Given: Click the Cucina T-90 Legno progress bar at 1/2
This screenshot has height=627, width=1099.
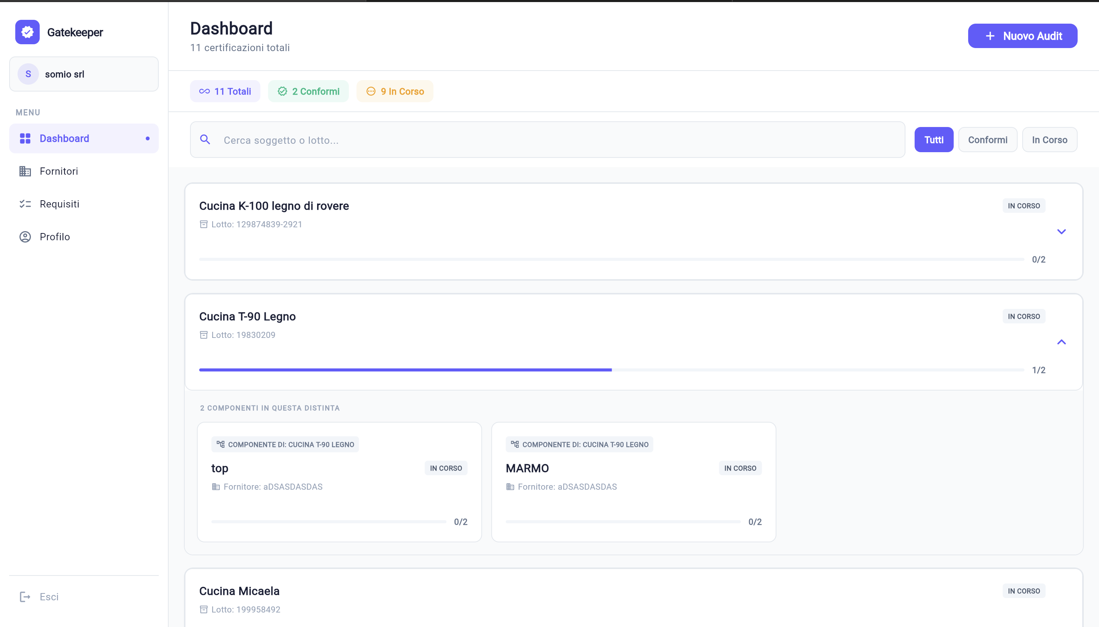Looking at the screenshot, I should click(x=611, y=370).
